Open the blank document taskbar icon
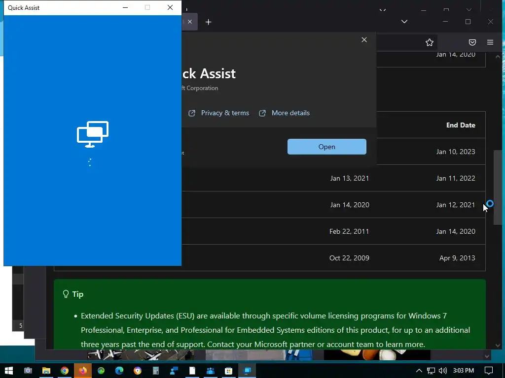The width and height of the screenshot is (505, 378). coord(192,371)
